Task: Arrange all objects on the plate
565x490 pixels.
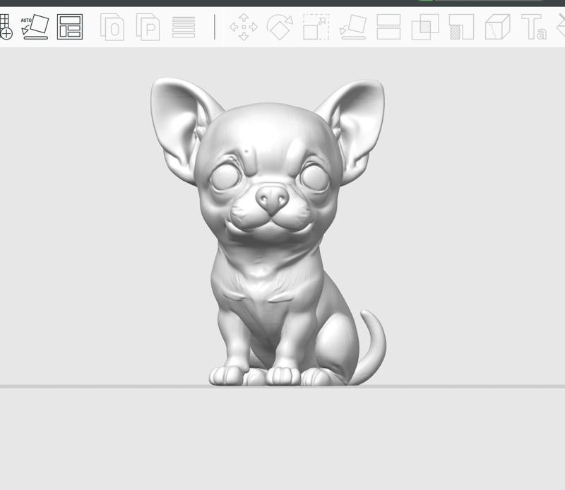Action: 70,27
